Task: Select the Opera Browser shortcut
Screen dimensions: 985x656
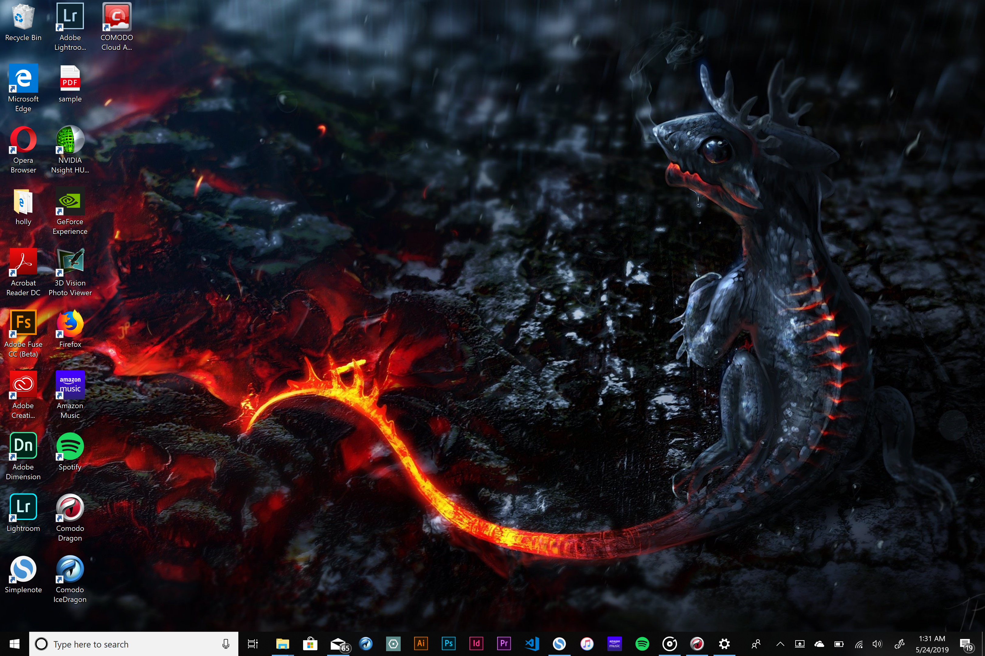Action: 23,140
